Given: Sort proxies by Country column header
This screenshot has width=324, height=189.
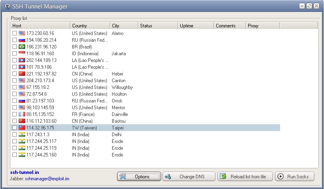Looking at the screenshot, I should pos(90,26).
